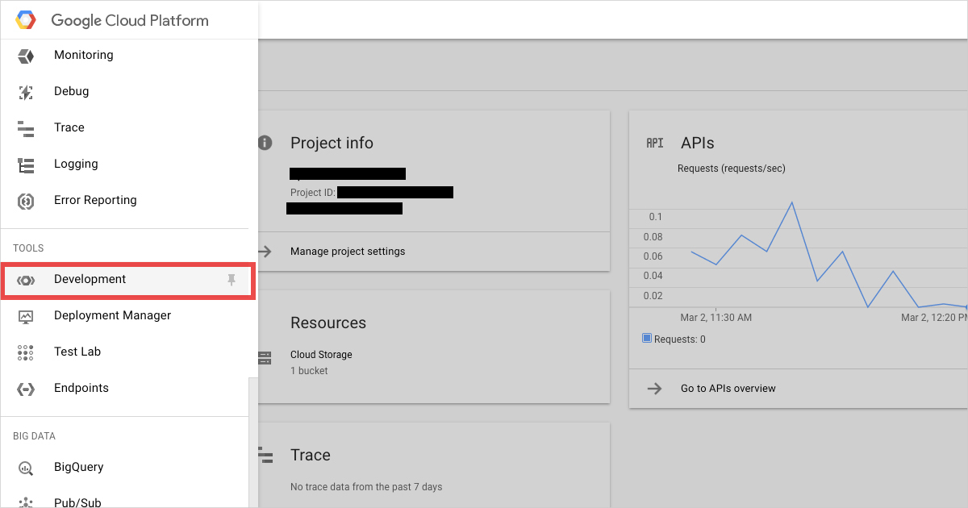Open the Pub/Sub icon
This screenshot has width=968, height=508.
(26, 502)
